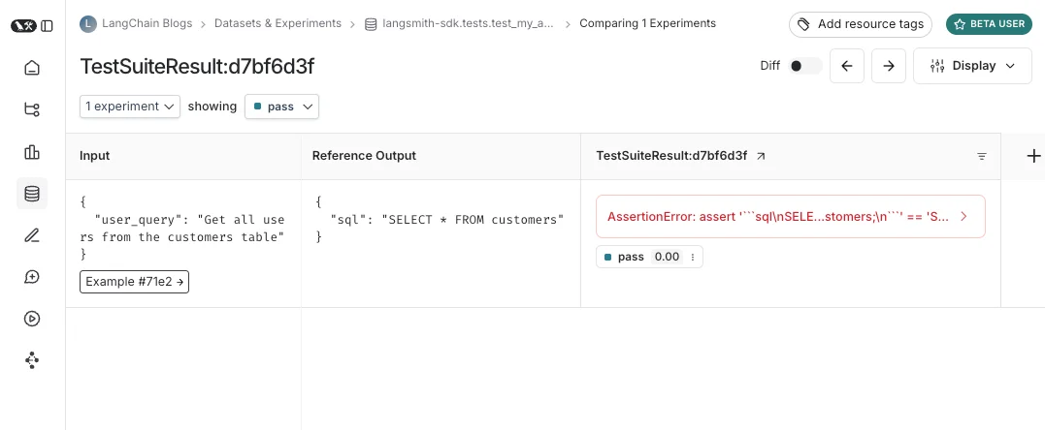The width and height of the screenshot is (1045, 430).
Task: Open the monitoring bar chart sidebar icon
Action: [x=32, y=152]
